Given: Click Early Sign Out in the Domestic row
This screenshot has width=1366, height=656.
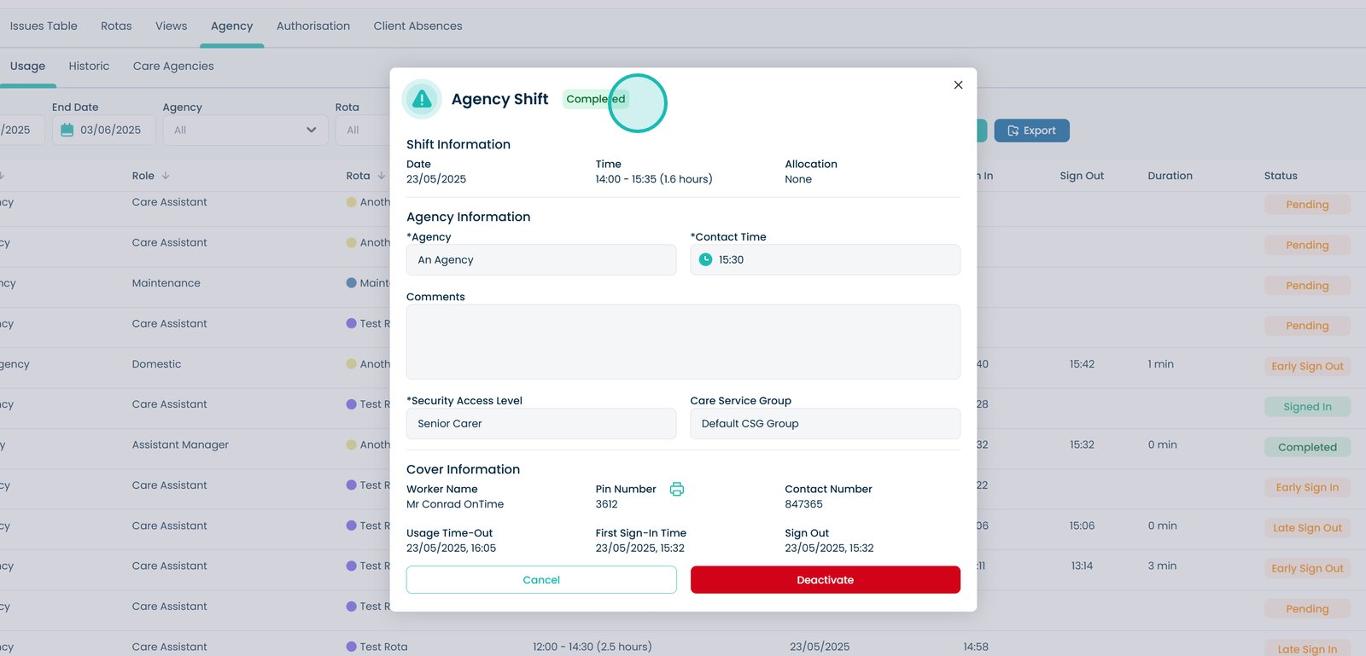Looking at the screenshot, I should click(x=1307, y=366).
